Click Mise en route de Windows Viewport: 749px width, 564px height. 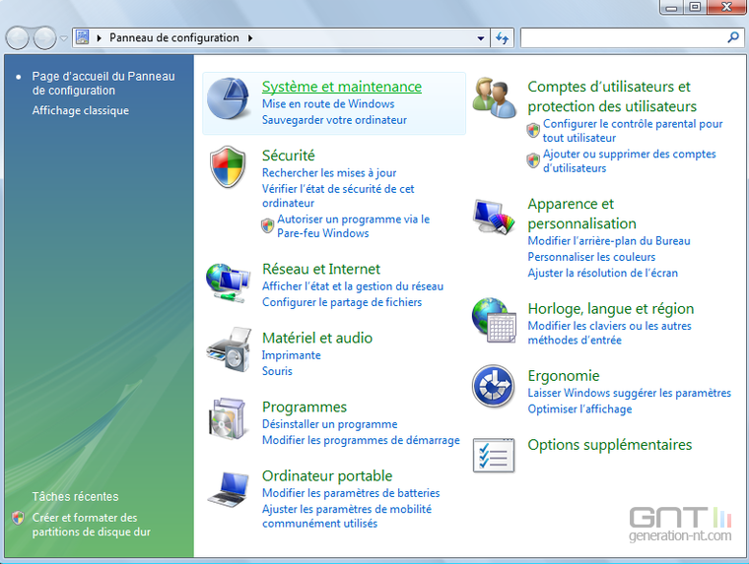[x=328, y=104]
